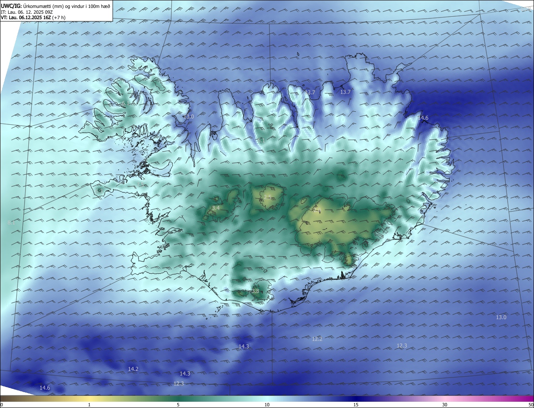Viewport: 534px width, 408px height.
Task: Click the 0 tick label on the color scale
Action: point(2,405)
